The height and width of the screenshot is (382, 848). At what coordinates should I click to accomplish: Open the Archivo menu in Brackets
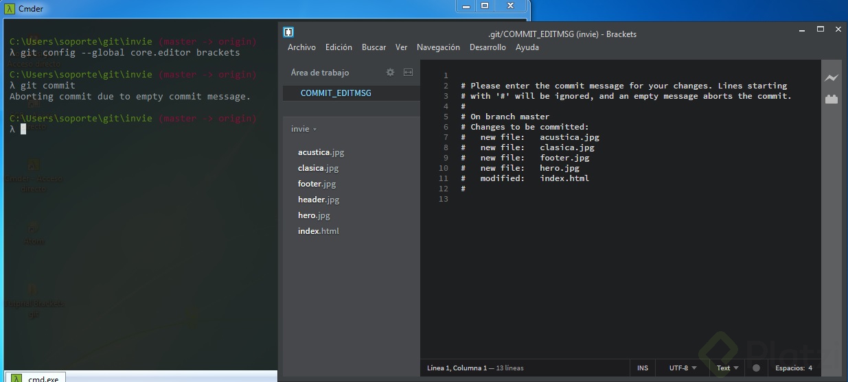[x=301, y=47]
